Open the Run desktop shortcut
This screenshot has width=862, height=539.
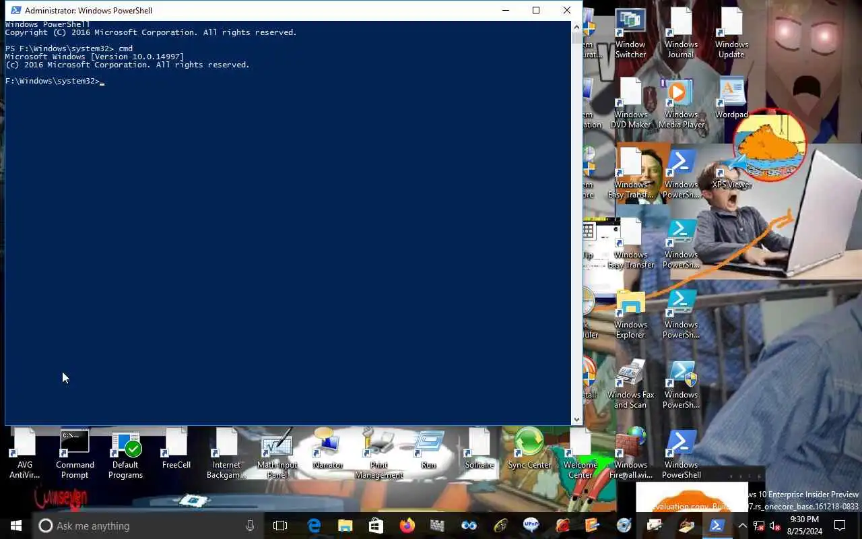click(x=428, y=449)
